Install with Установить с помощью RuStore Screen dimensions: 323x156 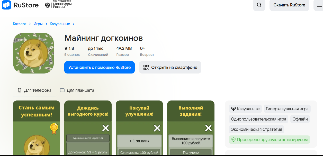click(x=100, y=67)
